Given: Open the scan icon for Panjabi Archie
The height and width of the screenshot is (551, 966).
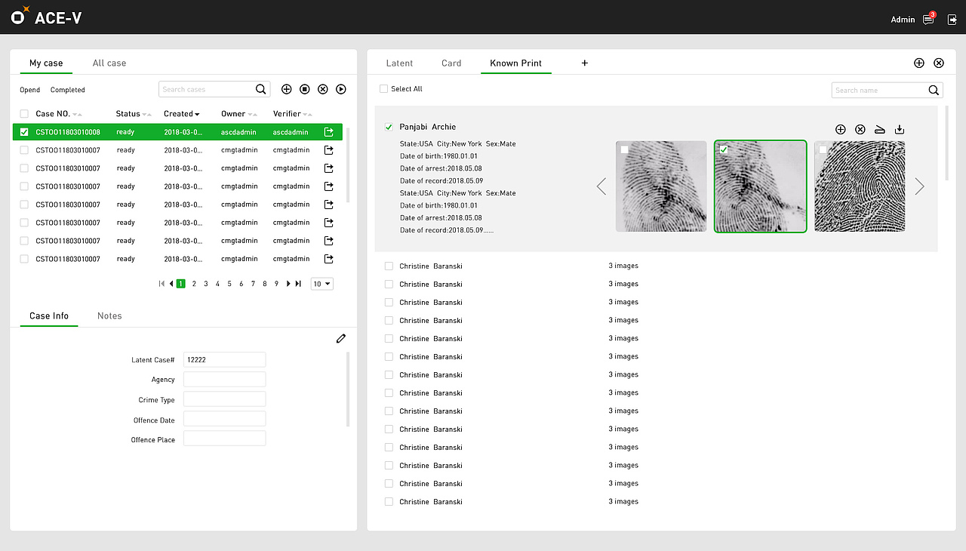Looking at the screenshot, I should [879, 129].
